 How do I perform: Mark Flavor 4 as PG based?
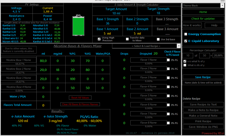pos(168,87)
